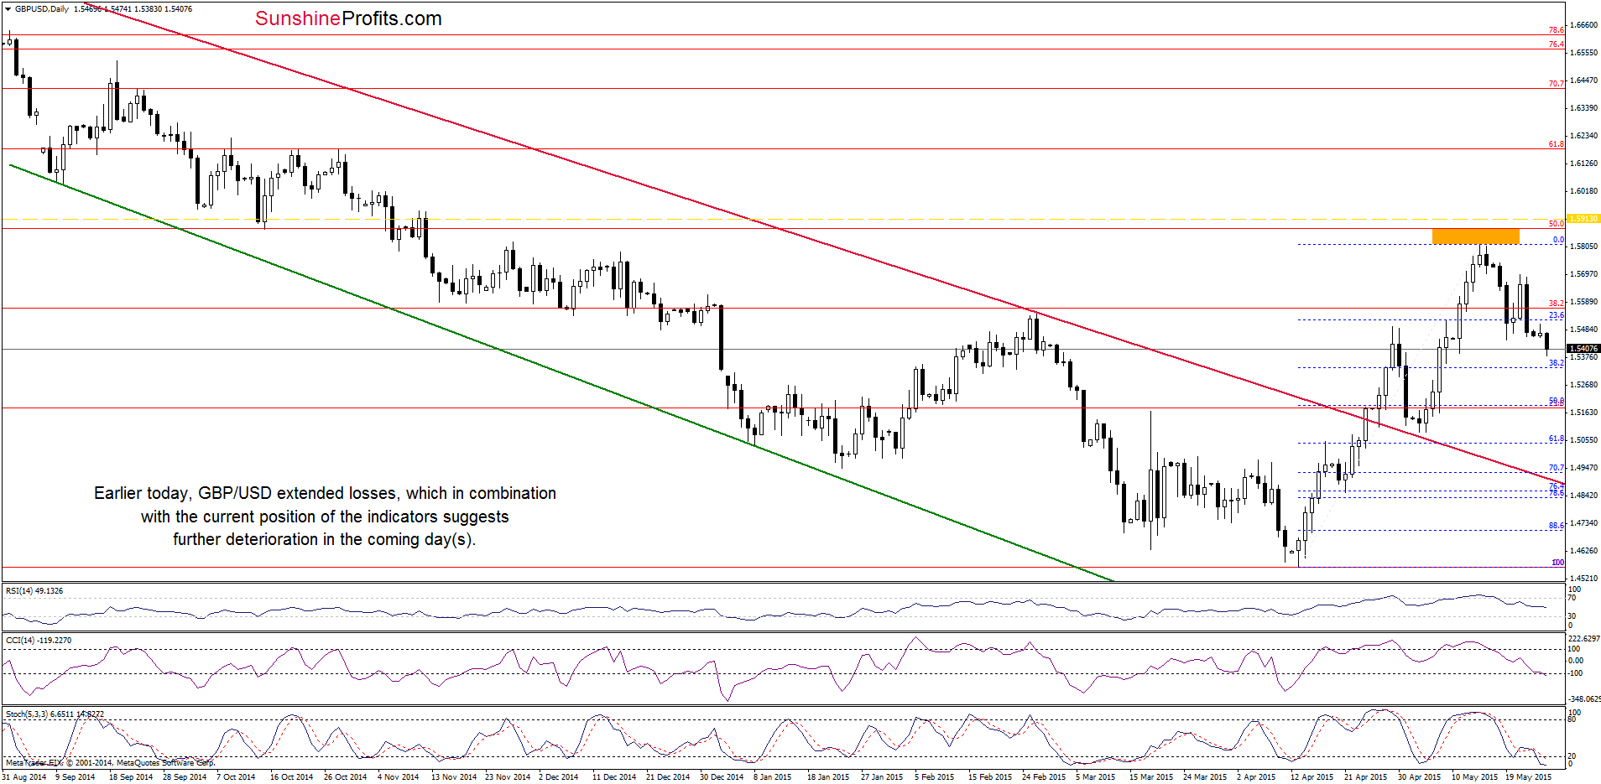
Task: Click the 1.55890 price axis label
Action: 1583,302
